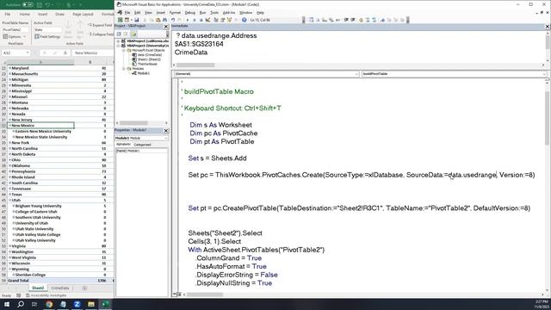Click the Design Mode icon in VBA toolbar
551x310 pixels.
coord(207,20)
